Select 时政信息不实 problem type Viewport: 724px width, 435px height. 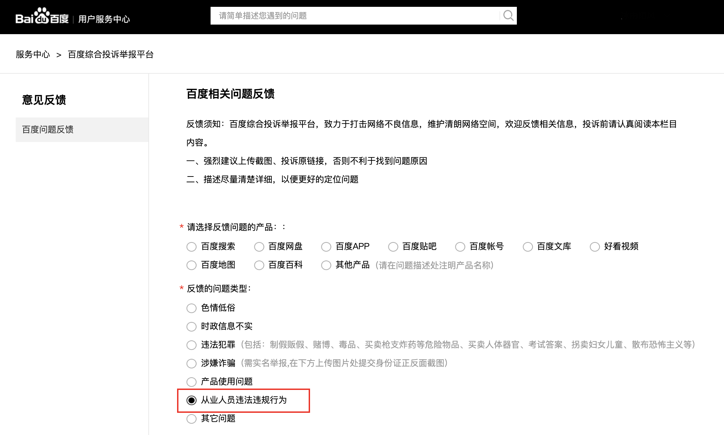[x=191, y=326]
